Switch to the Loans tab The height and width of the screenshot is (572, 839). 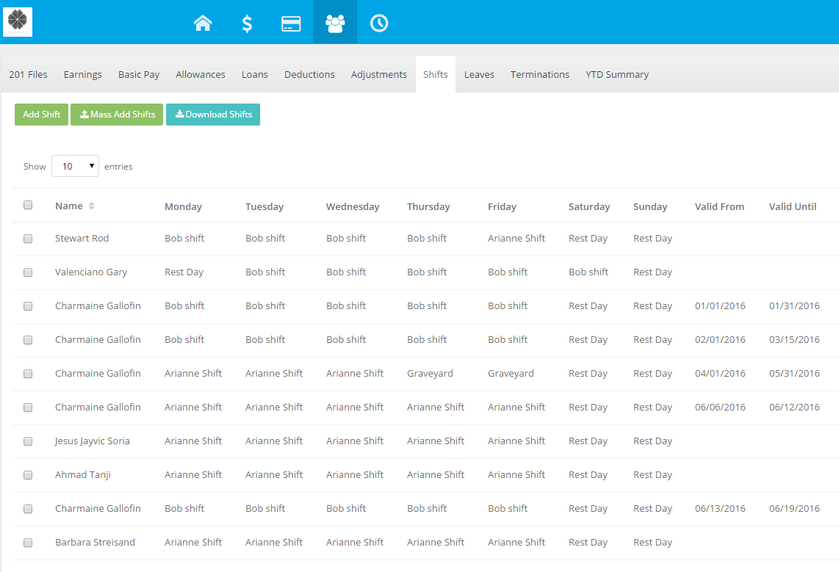tap(254, 74)
